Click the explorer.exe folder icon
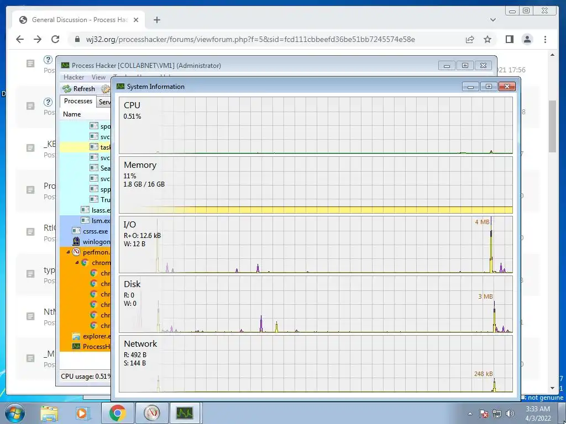The width and height of the screenshot is (566, 424). coord(76,336)
